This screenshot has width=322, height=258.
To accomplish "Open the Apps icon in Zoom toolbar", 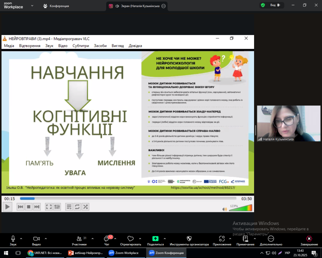I will point(222,239).
